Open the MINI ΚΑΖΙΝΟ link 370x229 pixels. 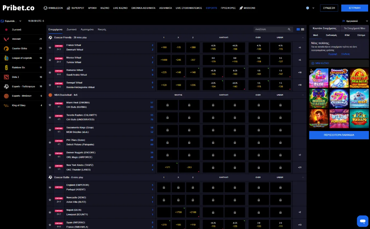[320, 63]
